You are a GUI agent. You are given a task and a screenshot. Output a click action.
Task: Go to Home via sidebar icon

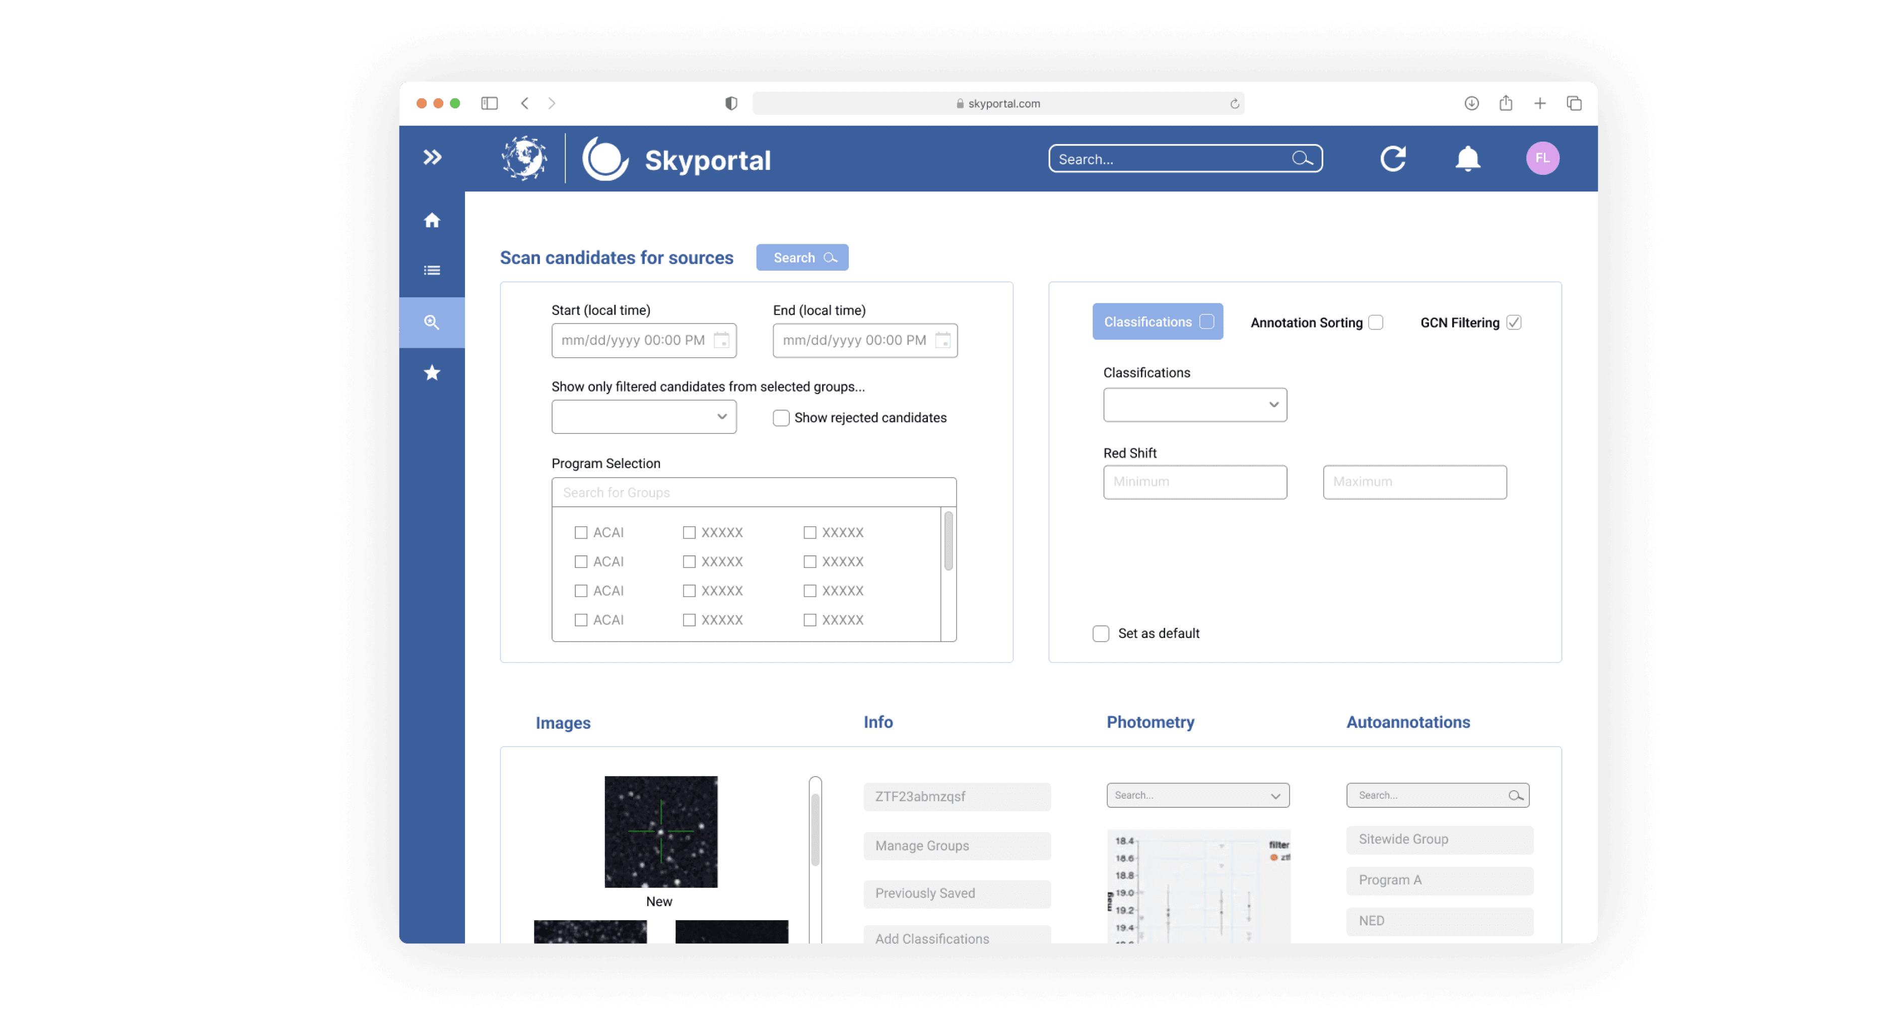pos(432,220)
